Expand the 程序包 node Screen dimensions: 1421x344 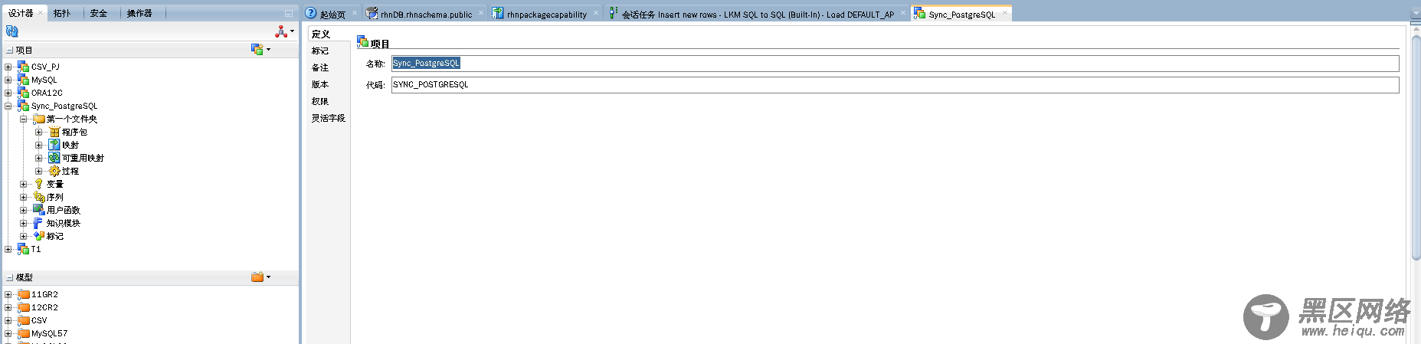click(x=39, y=132)
